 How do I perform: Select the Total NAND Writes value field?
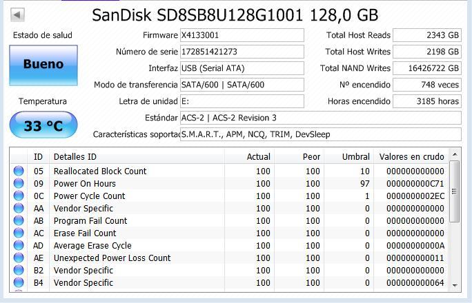[x=427, y=68]
